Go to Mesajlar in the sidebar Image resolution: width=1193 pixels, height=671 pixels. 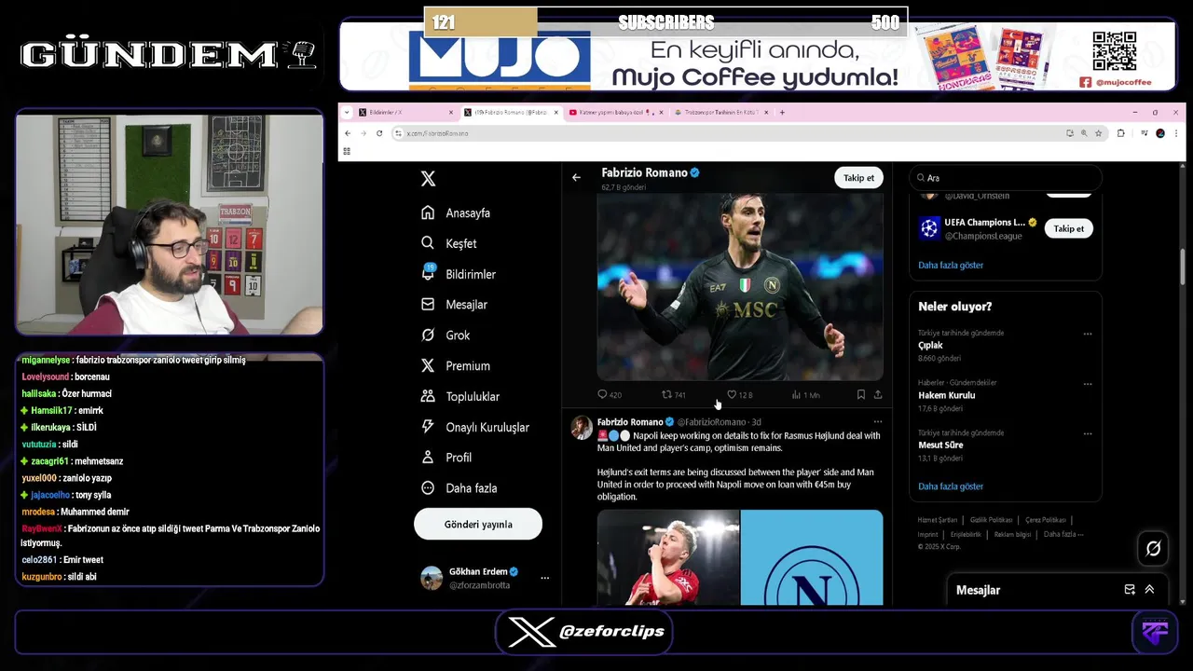(454, 305)
